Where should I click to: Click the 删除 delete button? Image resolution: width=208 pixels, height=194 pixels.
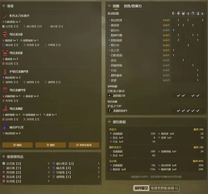(x=51, y=145)
